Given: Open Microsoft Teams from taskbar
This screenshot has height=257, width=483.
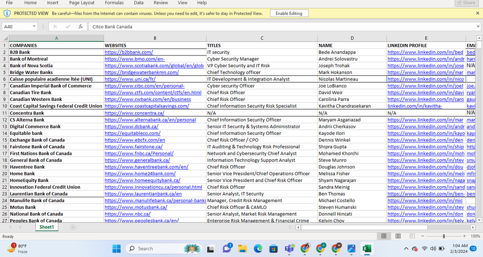Looking at the screenshot, I should (x=289, y=249).
